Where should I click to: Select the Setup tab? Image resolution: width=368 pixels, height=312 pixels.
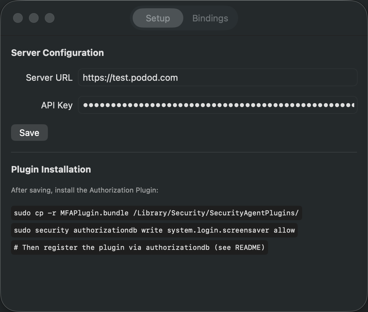[x=157, y=18]
